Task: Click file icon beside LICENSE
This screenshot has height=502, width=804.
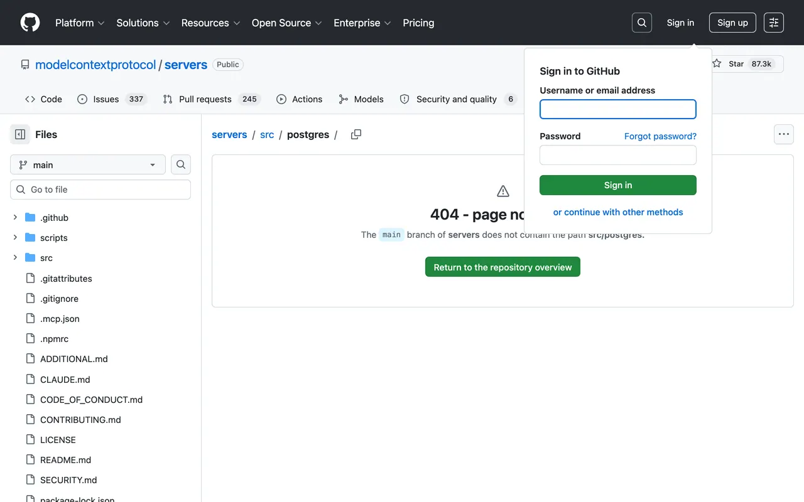Action: click(30, 440)
